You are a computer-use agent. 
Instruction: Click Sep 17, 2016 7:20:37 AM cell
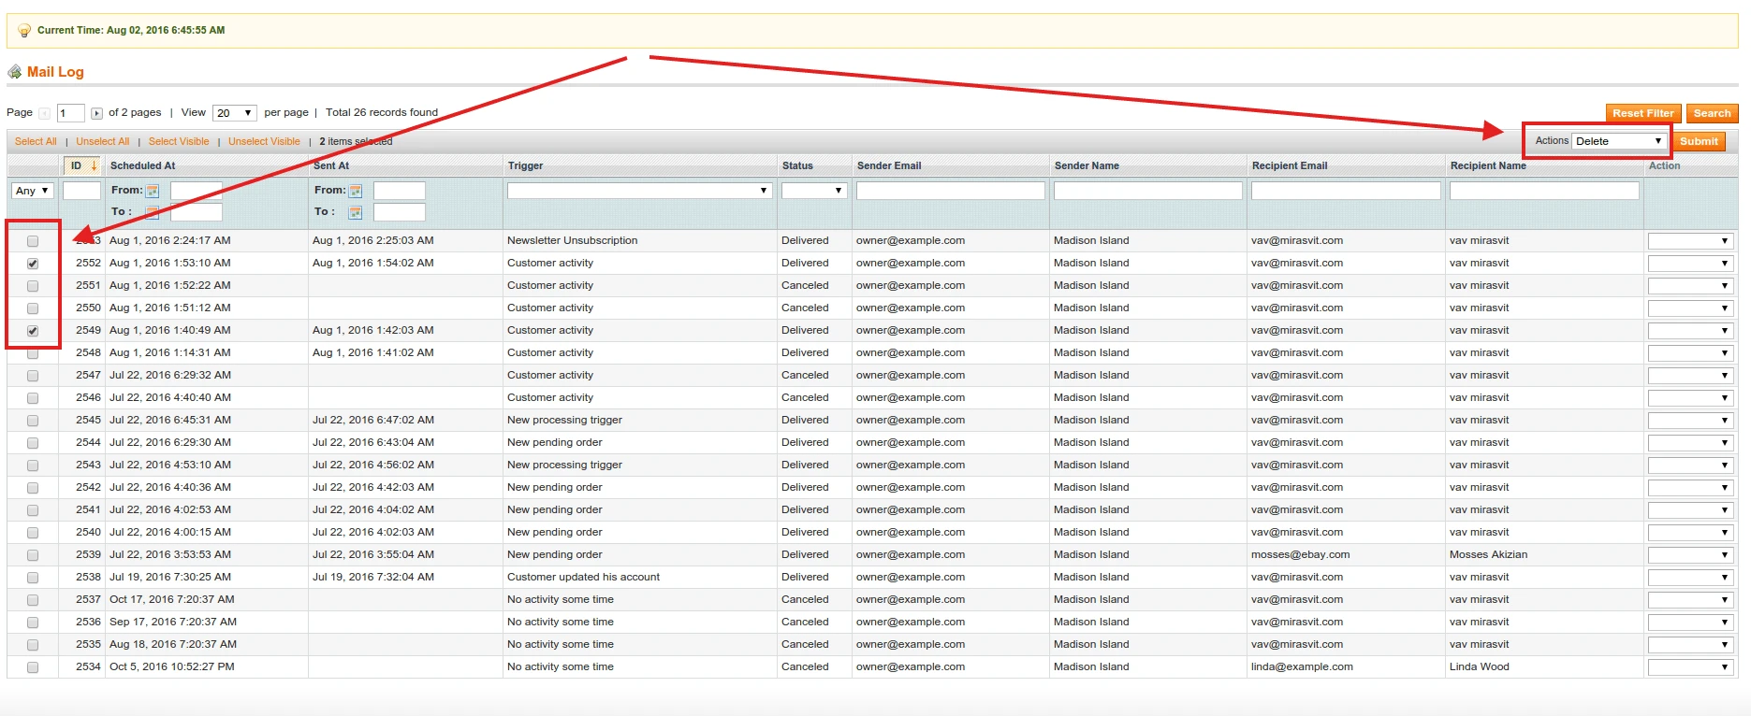(173, 622)
